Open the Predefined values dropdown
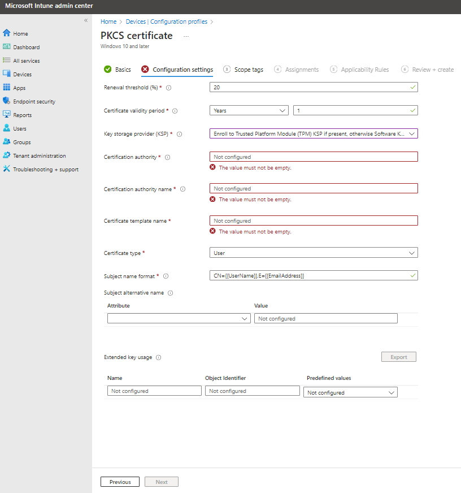 tap(350, 392)
